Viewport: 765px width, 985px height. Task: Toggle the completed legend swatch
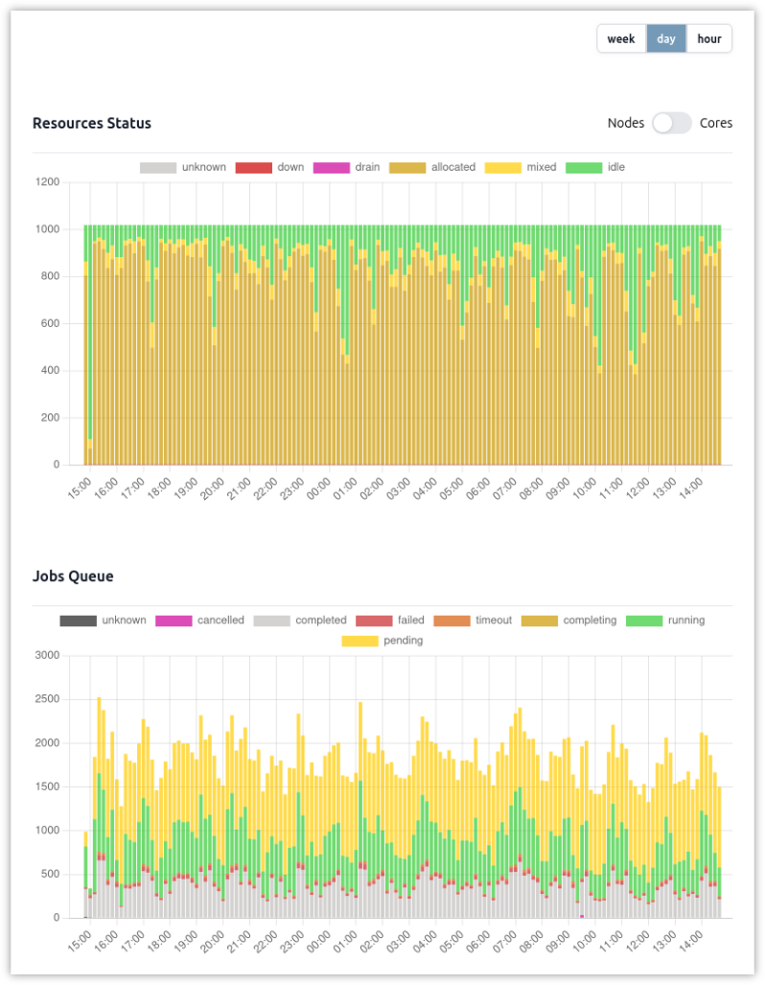coord(272,621)
